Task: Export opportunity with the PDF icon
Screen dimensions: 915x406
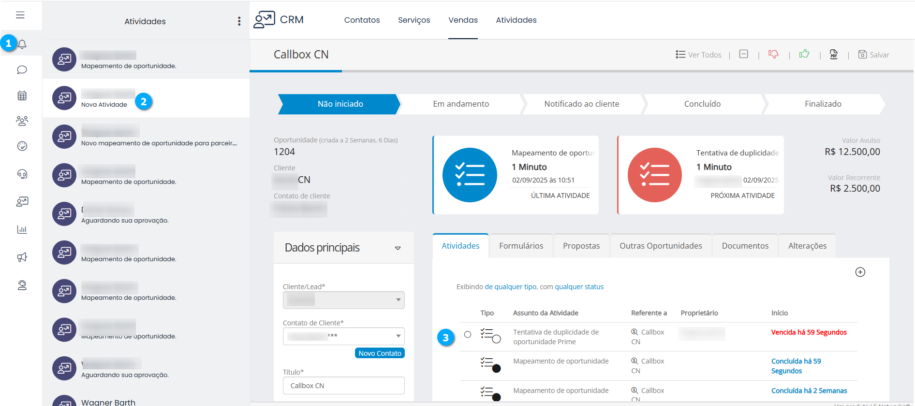Action: [x=834, y=55]
